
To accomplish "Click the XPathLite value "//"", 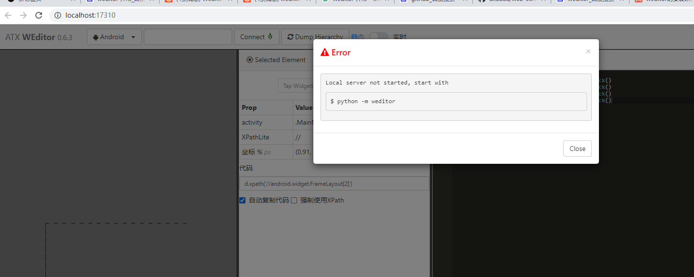I will (x=298, y=137).
